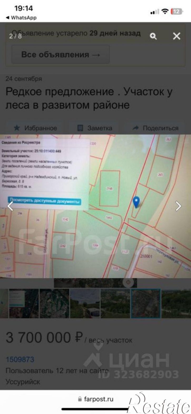Image resolution: width=191 pixels, height=414 pixels.
Task: Tap the battery indicator
Action: pyautogui.click(x=177, y=11)
